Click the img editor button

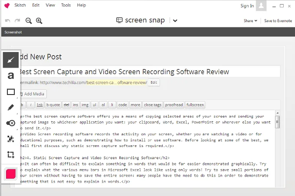(x=85, y=105)
